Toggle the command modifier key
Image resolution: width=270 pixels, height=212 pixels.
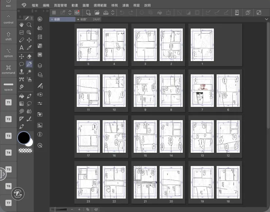8,69
